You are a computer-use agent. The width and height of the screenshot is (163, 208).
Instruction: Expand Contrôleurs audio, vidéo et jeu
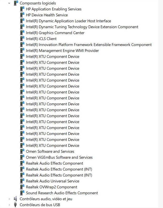click(9, 199)
